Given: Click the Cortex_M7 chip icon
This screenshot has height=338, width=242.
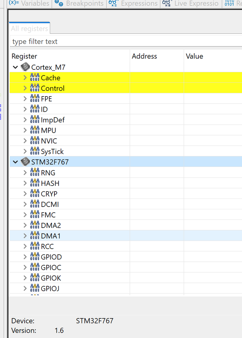Looking at the screenshot, I should tap(25, 67).
